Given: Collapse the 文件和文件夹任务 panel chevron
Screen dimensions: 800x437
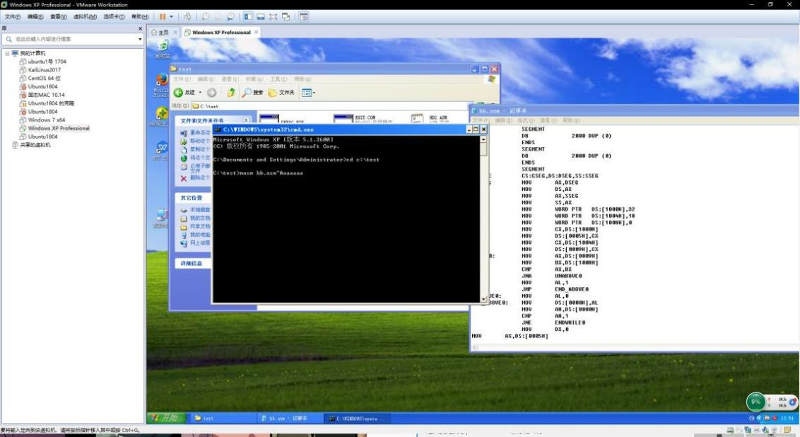Looking at the screenshot, I should pos(247,120).
